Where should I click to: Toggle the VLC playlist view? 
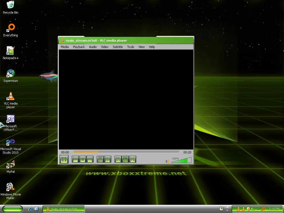[x=118, y=159]
